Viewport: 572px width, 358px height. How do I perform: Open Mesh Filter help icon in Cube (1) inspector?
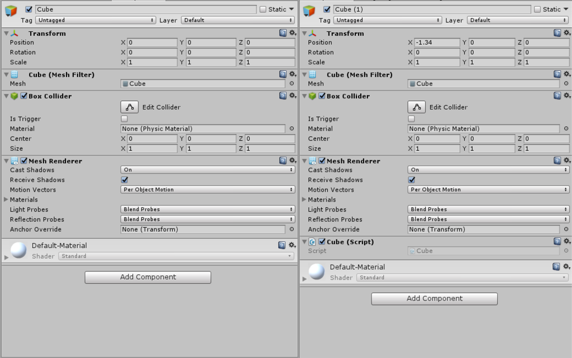click(x=557, y=74)
